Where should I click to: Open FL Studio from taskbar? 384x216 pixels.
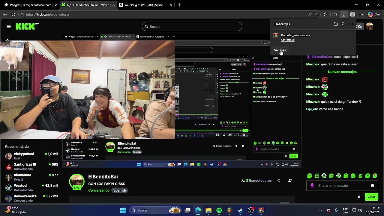[x=229, y=210]
